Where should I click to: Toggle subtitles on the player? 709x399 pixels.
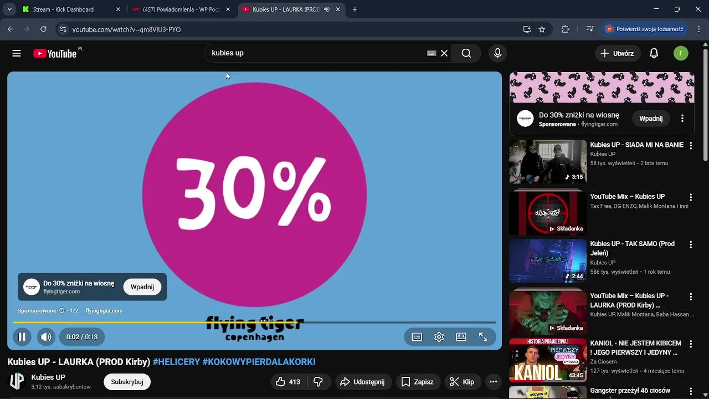[x=417, y=336]
